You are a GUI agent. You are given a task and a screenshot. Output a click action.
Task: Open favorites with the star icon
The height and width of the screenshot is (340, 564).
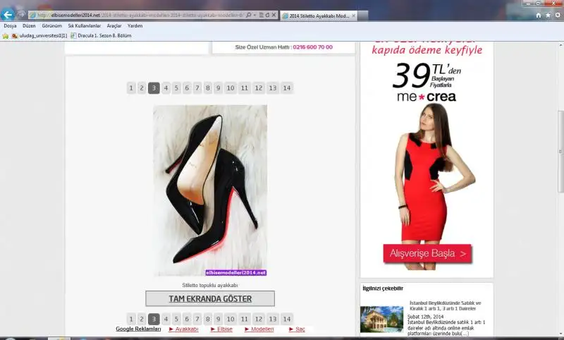click(548, 15)
